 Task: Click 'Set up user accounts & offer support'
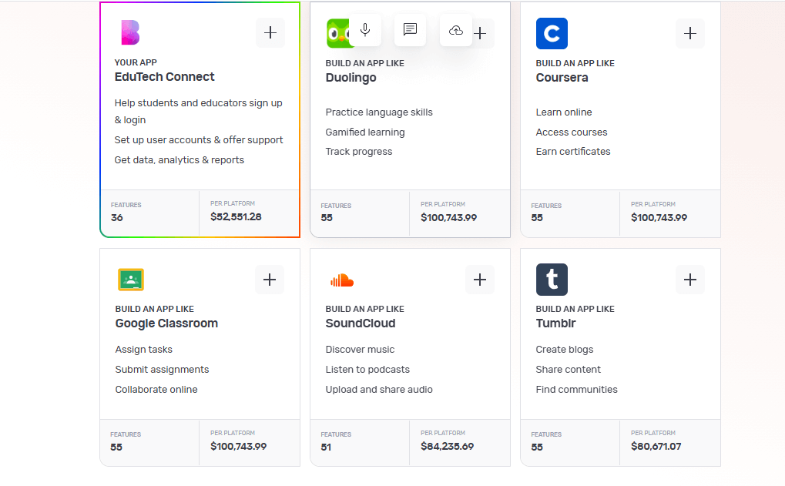(199, 140)
